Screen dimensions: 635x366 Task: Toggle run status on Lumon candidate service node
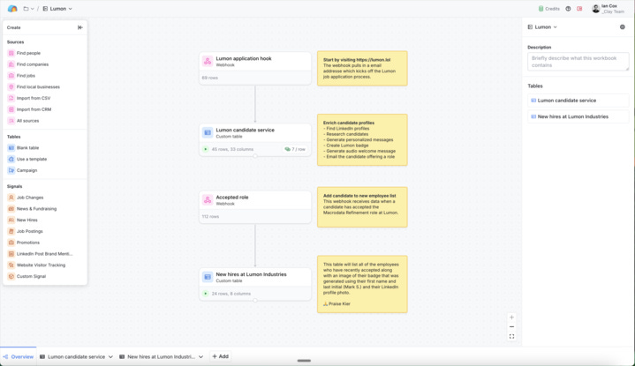point(206,149)
